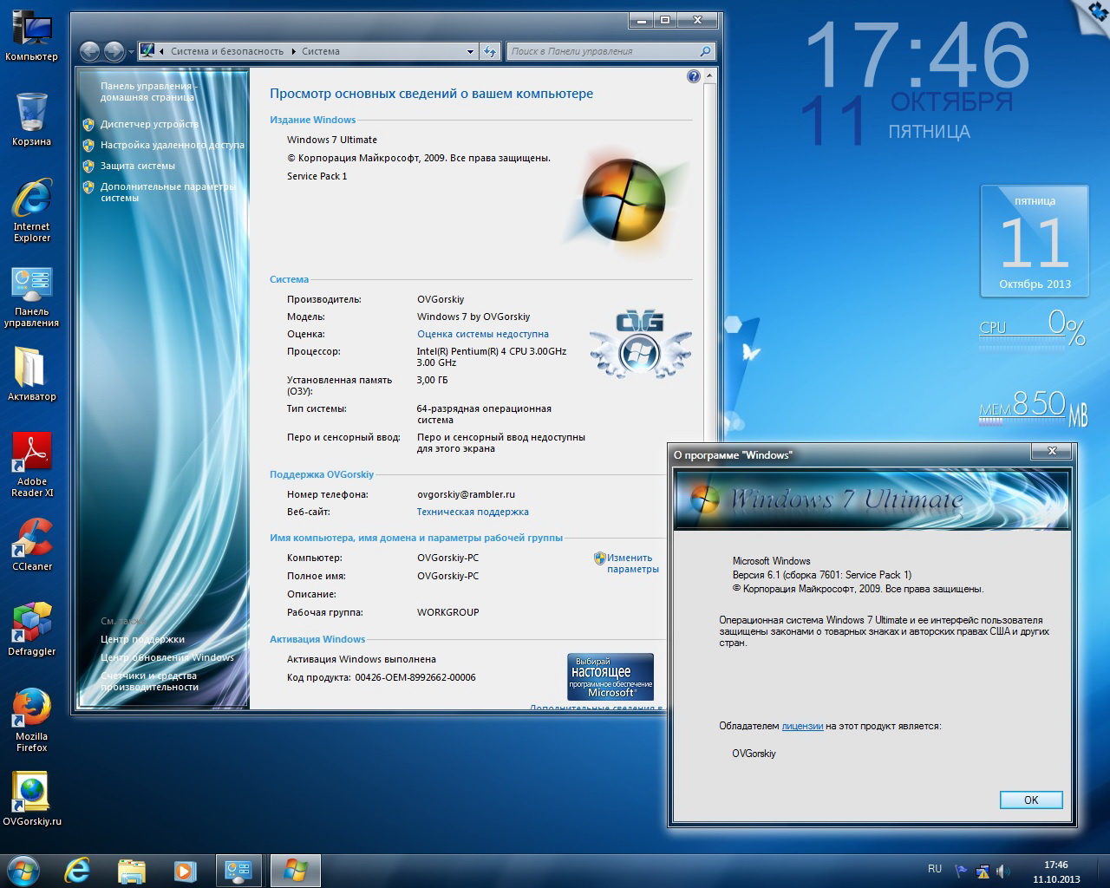Image resolution: width=1110 pixels, height=888 pixels.
Task: Open help in System window
Action: [x=693, y=76]
